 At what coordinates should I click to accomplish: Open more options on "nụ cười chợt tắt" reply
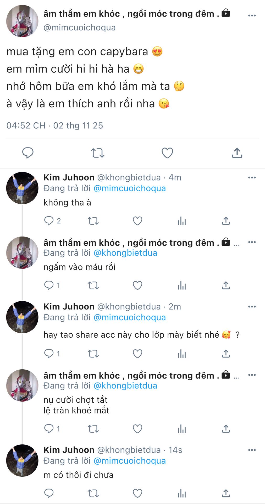pyautogui.click(x=252, y=375)
